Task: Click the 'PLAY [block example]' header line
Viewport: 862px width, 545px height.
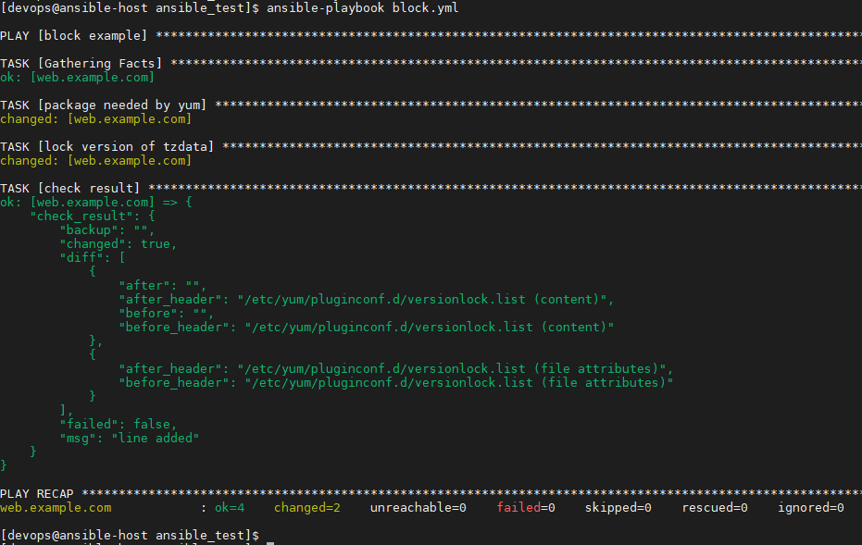Action: [431, 36]
